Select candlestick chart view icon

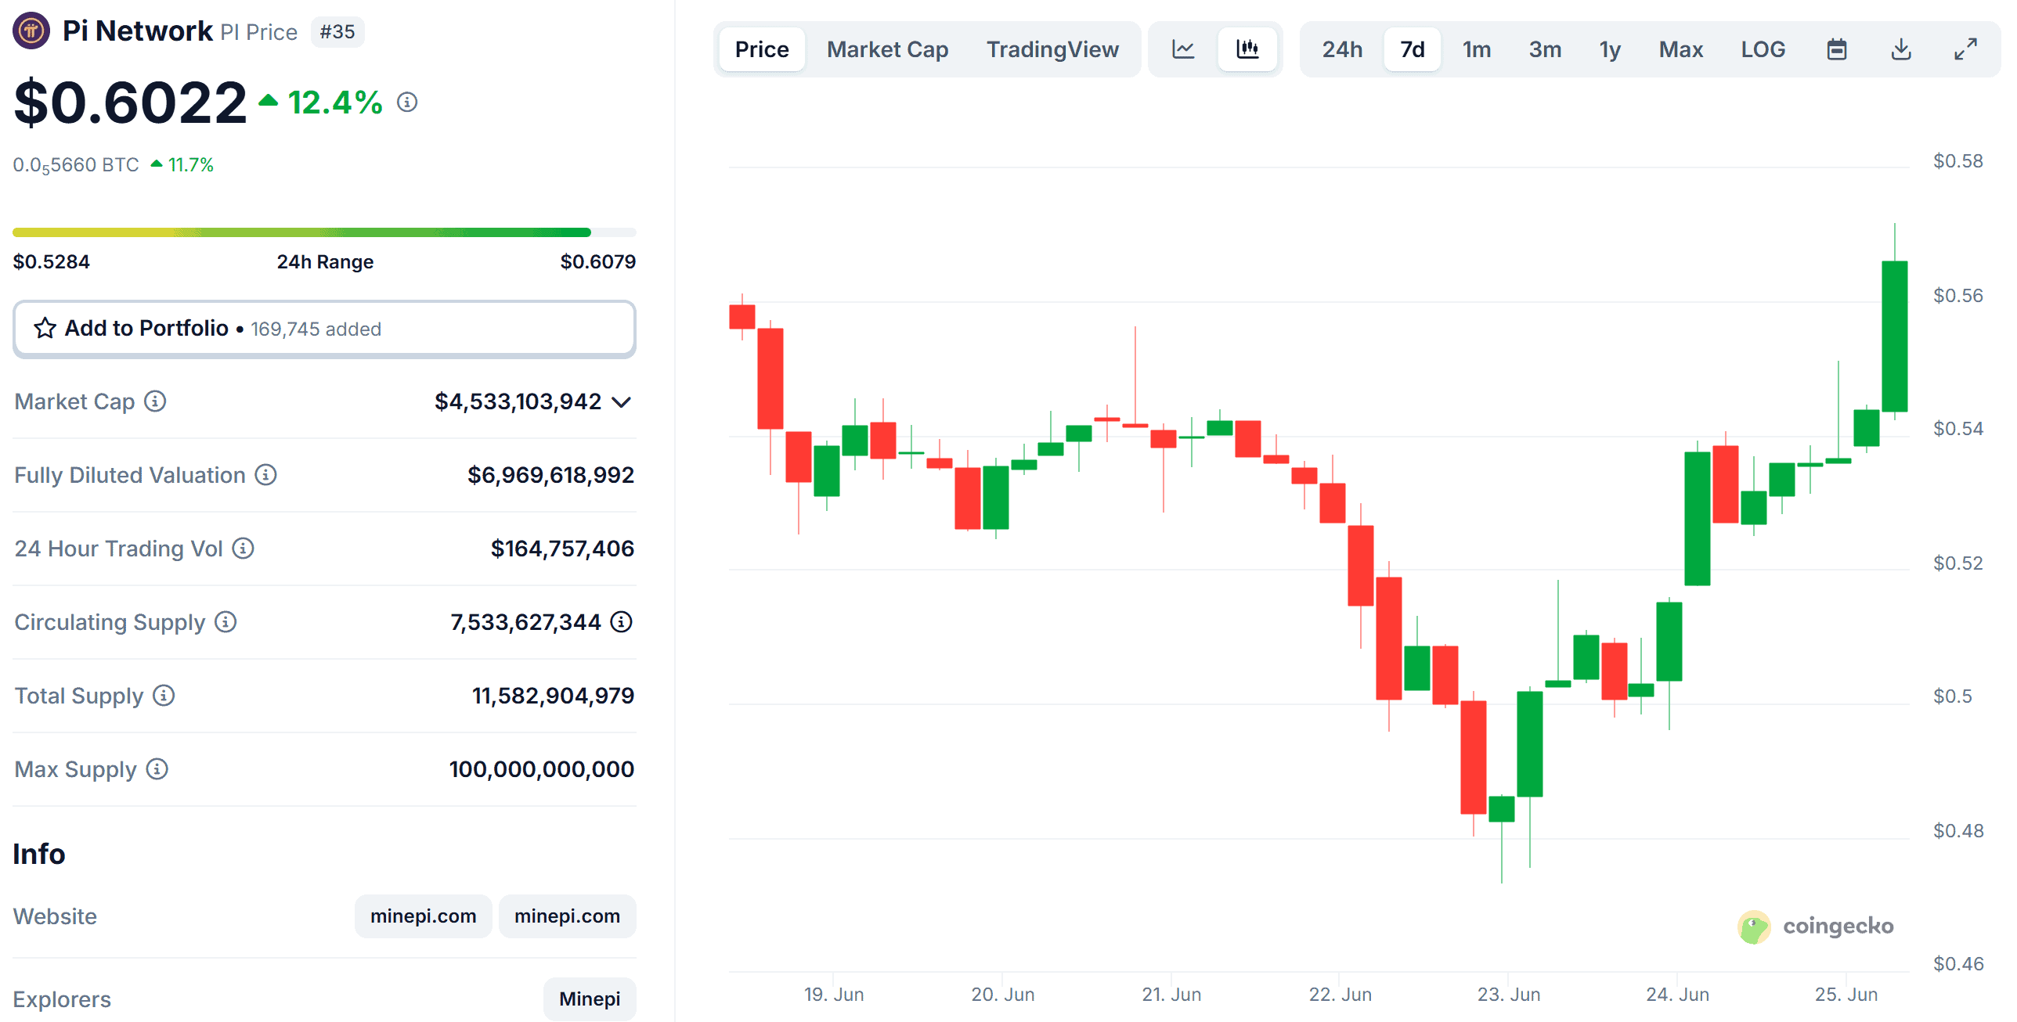(x=1247, y=49)
